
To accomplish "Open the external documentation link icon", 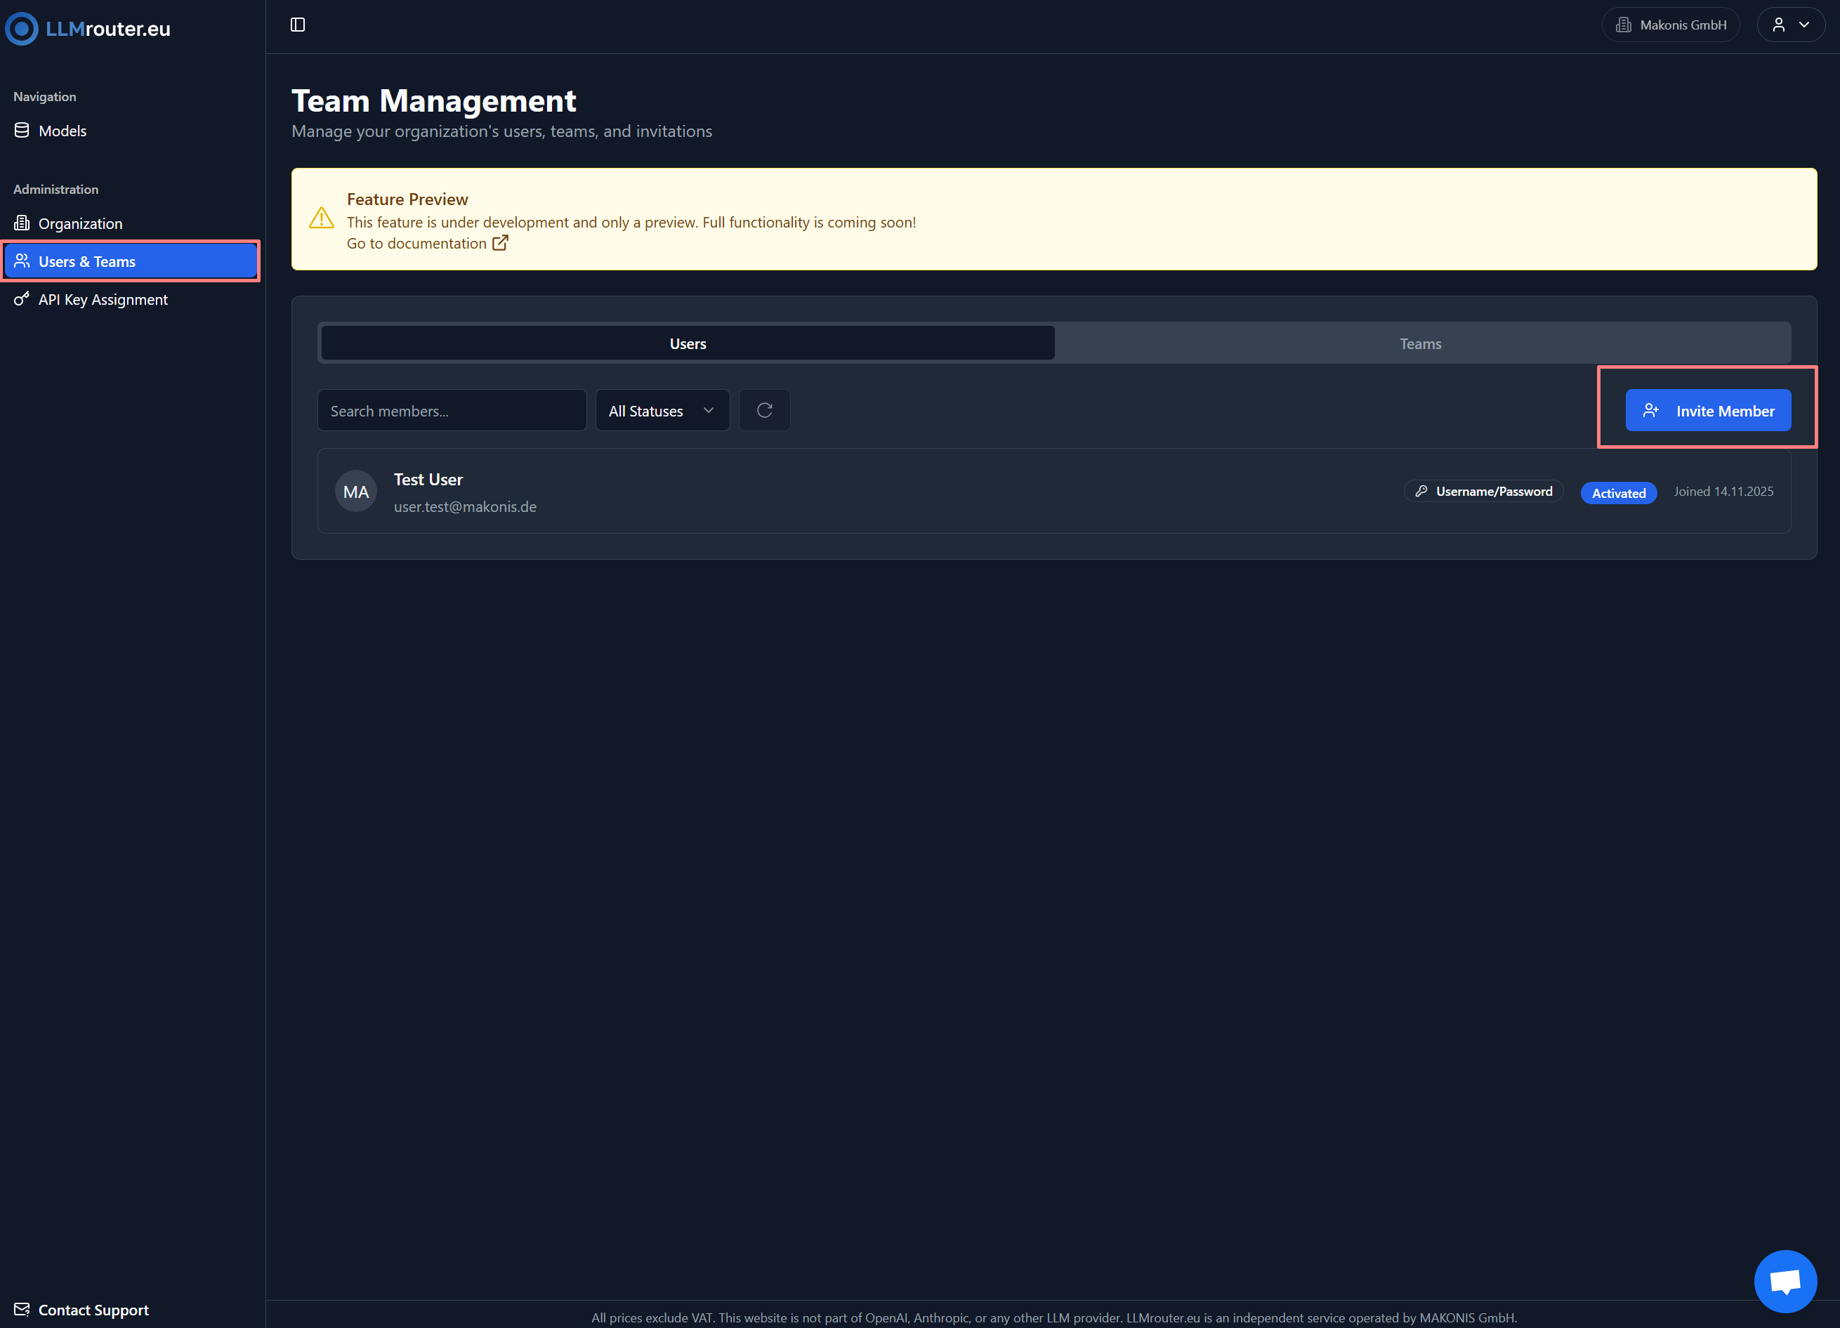I will (500, 242).
